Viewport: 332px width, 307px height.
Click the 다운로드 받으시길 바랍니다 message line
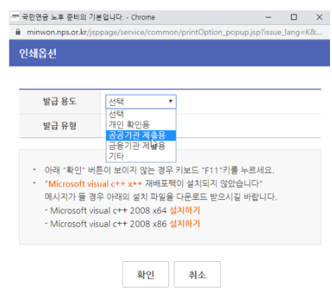tap(161, 197)
